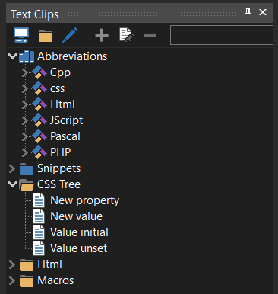278x294 pixels.
Task: Click the folder icon in the toolbar
Action: pos(46,36)
